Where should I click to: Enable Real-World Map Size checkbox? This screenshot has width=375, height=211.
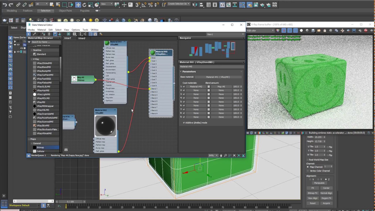pos(308,160)
